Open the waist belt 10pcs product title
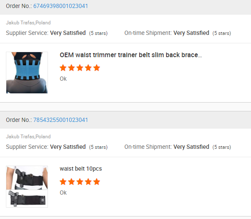This screenshot has width=251, height=219. 81,169
